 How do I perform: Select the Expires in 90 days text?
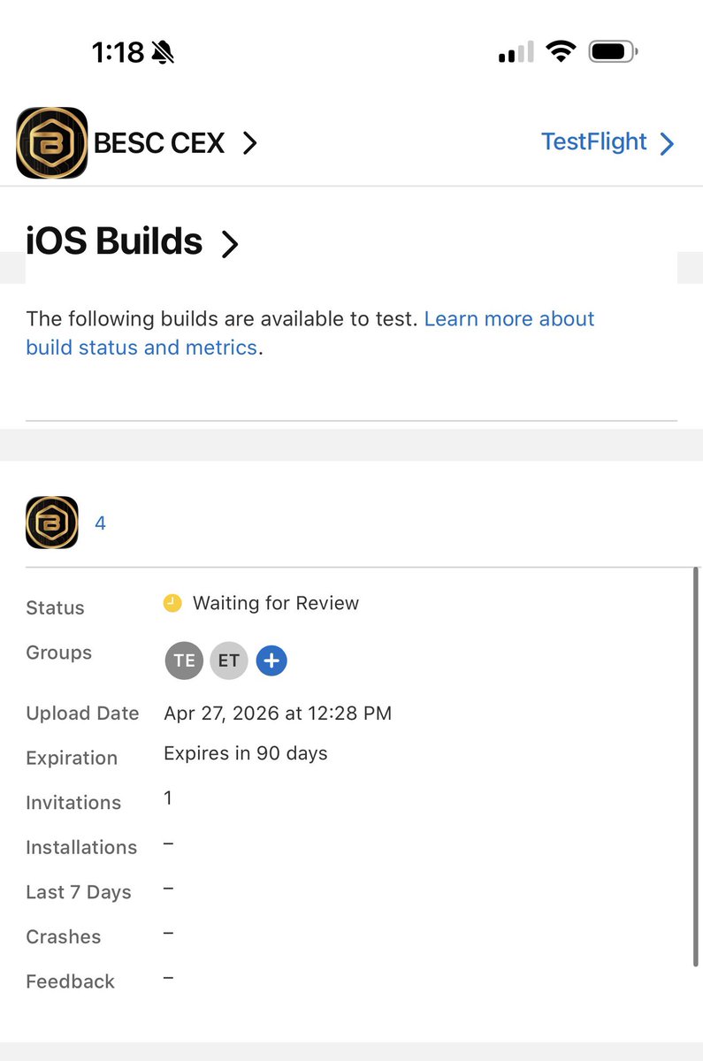(x=246, y=753)
